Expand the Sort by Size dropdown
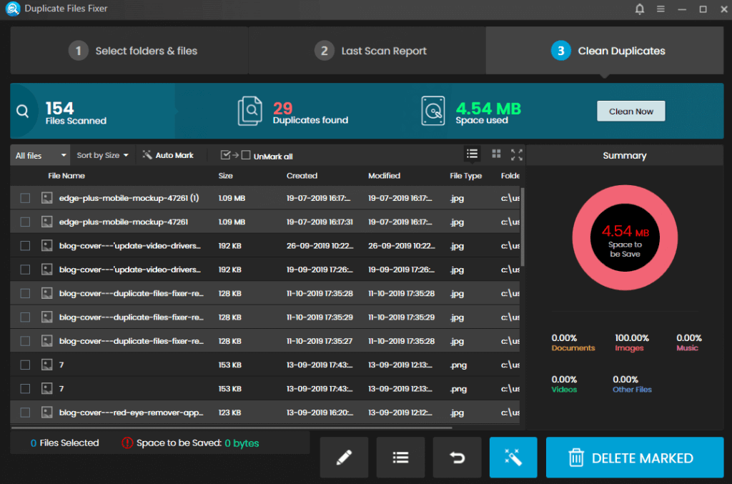 [x=103, y=155]
